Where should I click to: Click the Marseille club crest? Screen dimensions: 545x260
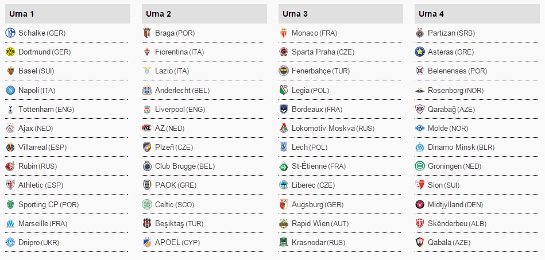click(10, 223)
